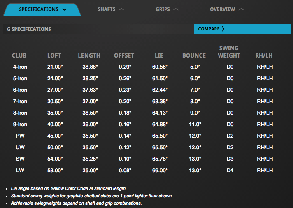Viewport: 293px width, 208px height.
Task: Click the Loft column header
Action: 55,55
